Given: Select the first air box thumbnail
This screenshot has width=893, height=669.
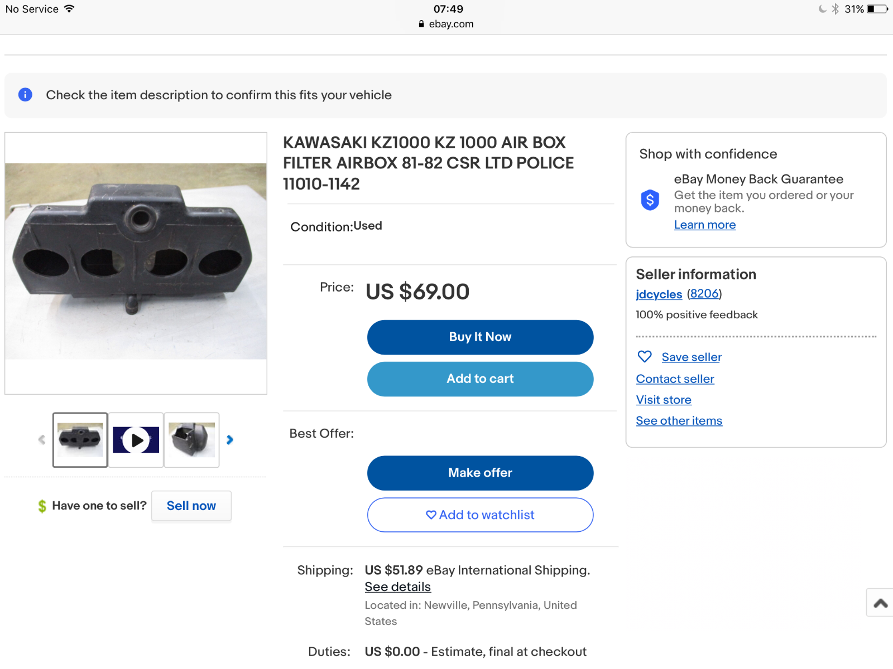Looking at the screenshot, I should [80, 440].
